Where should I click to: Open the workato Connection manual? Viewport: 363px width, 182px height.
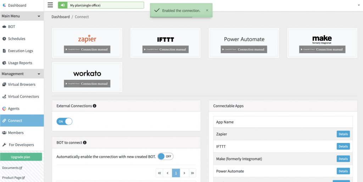(x=87, y=84)
